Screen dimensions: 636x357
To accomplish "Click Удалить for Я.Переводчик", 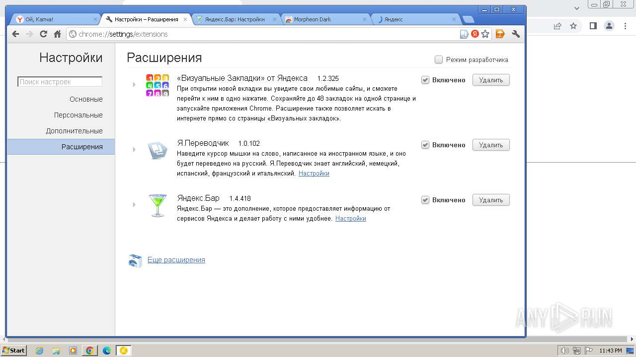I will click(x=491, y=145).
